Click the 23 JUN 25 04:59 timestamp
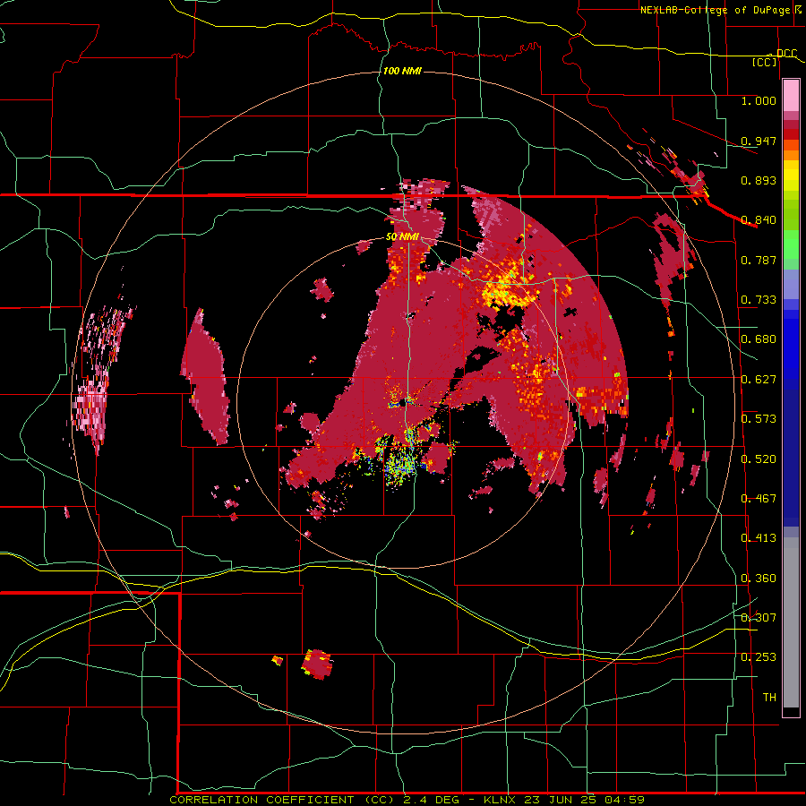Image resolution: width=806 pixels, height=806 pixels. [585, 800]
